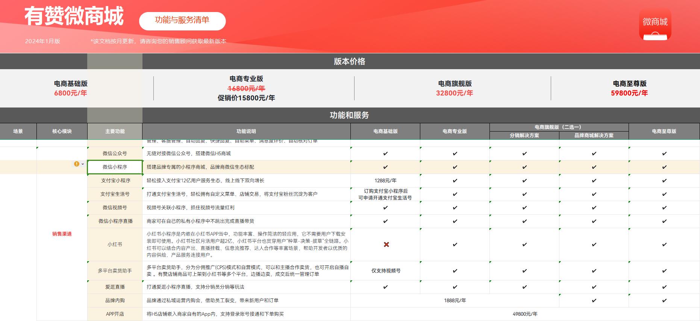700x321 pixels.
Task: Click 品牌内购 checkmark under 品牌商城解决方案
Action: pyautogui.click(x=594, y=300)
